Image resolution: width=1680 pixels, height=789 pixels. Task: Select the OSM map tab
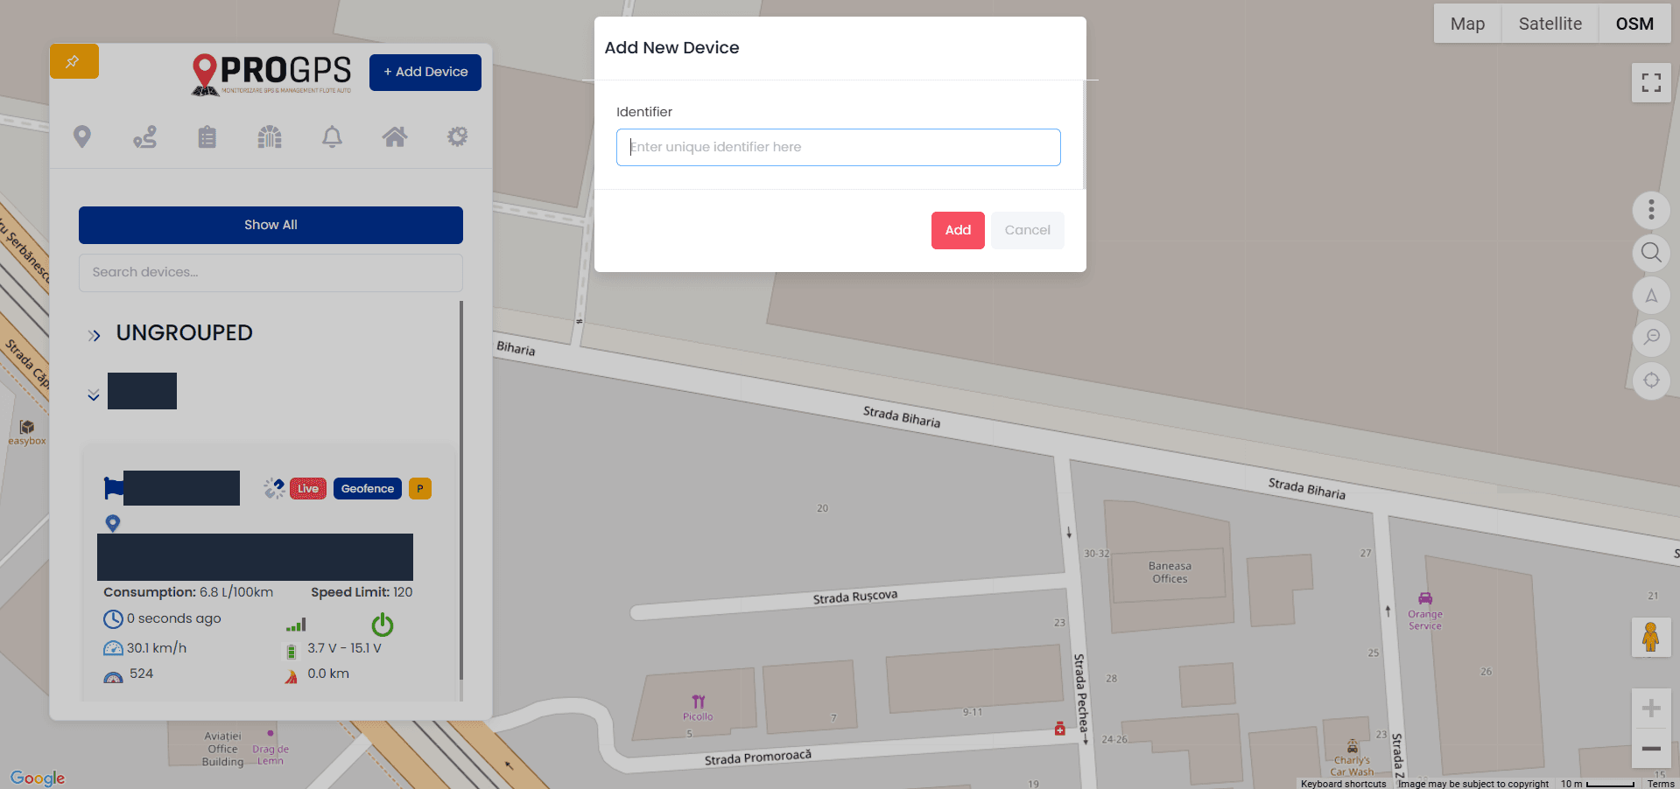click(x=1634, y=24)
